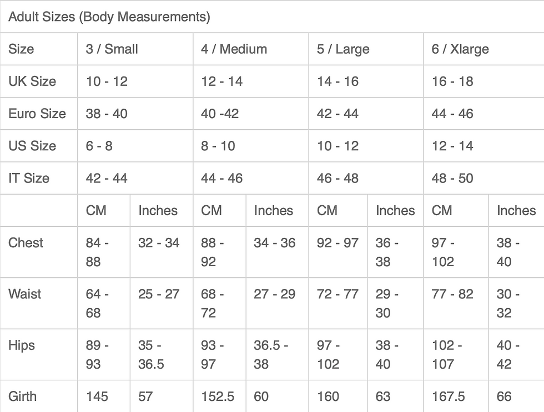Click the Chest row label
This screenshot has height=412, width=544.
[26, 242]
